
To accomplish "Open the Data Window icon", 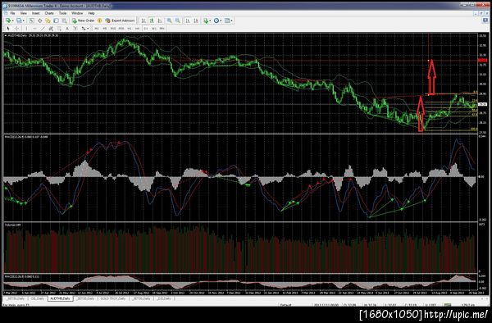I will [x=40, y=20].
